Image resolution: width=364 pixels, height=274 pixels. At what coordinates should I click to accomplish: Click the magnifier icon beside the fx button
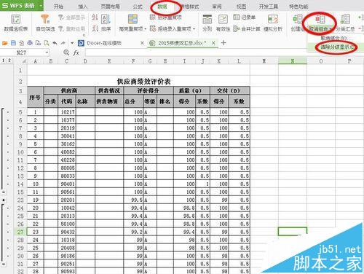tap(66, 52)
